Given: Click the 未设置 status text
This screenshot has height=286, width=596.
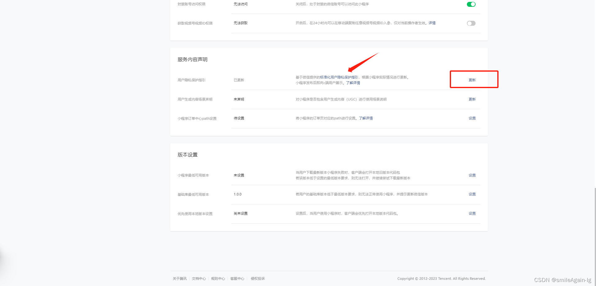Looking at the screenshot, I should click(239, 175).
